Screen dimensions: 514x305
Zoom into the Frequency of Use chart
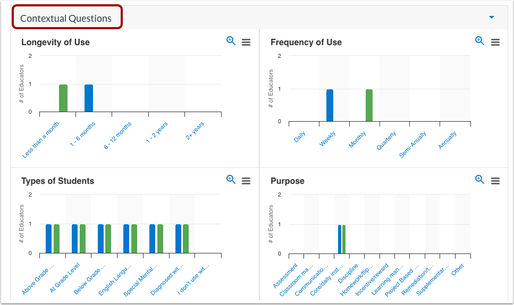point(479,41)
